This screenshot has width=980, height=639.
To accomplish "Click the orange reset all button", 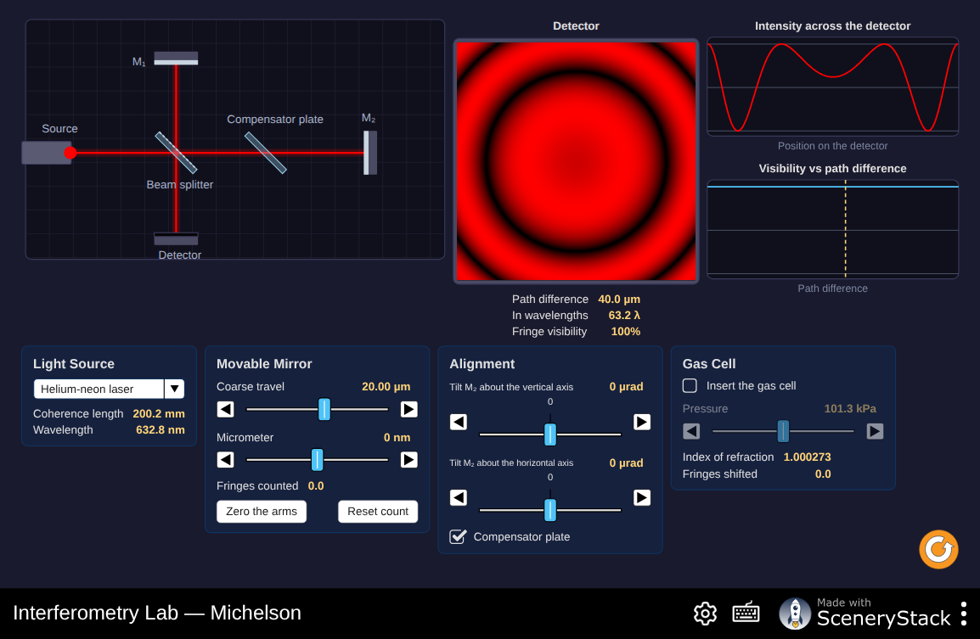I will pos(938,550).
